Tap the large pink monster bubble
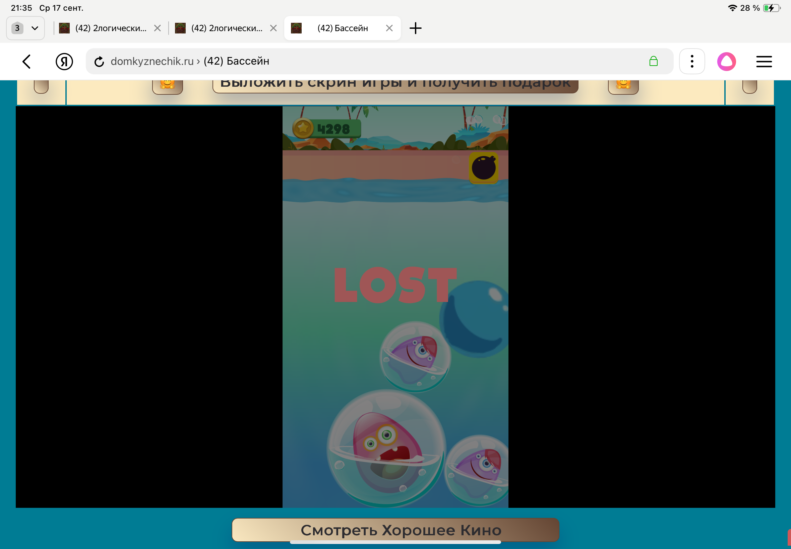Screen dimensions: 791x549 tap(386, 448)
